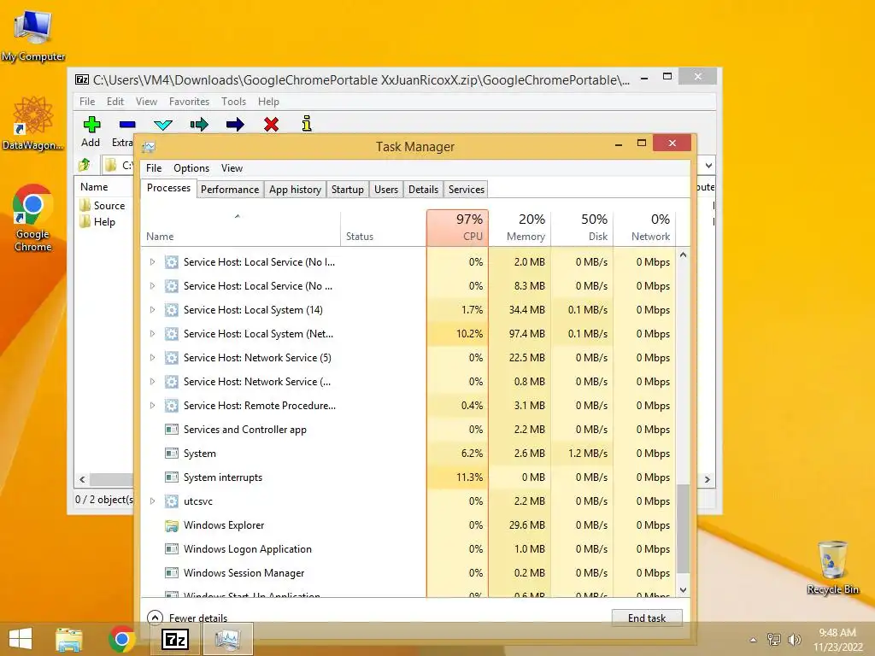The width and height of the screenshot is (875, 656).
Task: Select Windows Logon Application row
Action: (x=408, y=549)
